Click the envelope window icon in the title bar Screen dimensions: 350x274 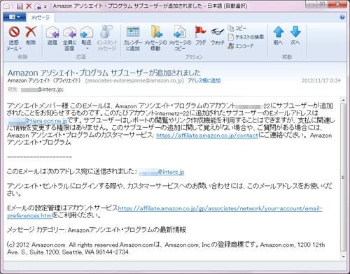click(x=6, y=6)
